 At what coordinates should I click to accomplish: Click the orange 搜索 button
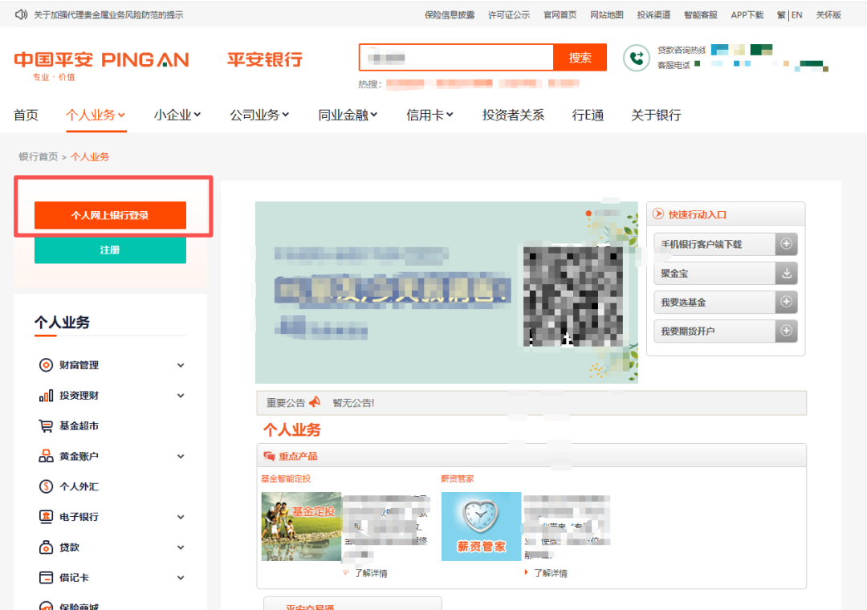pyautogui.click(x=580, y=58)
